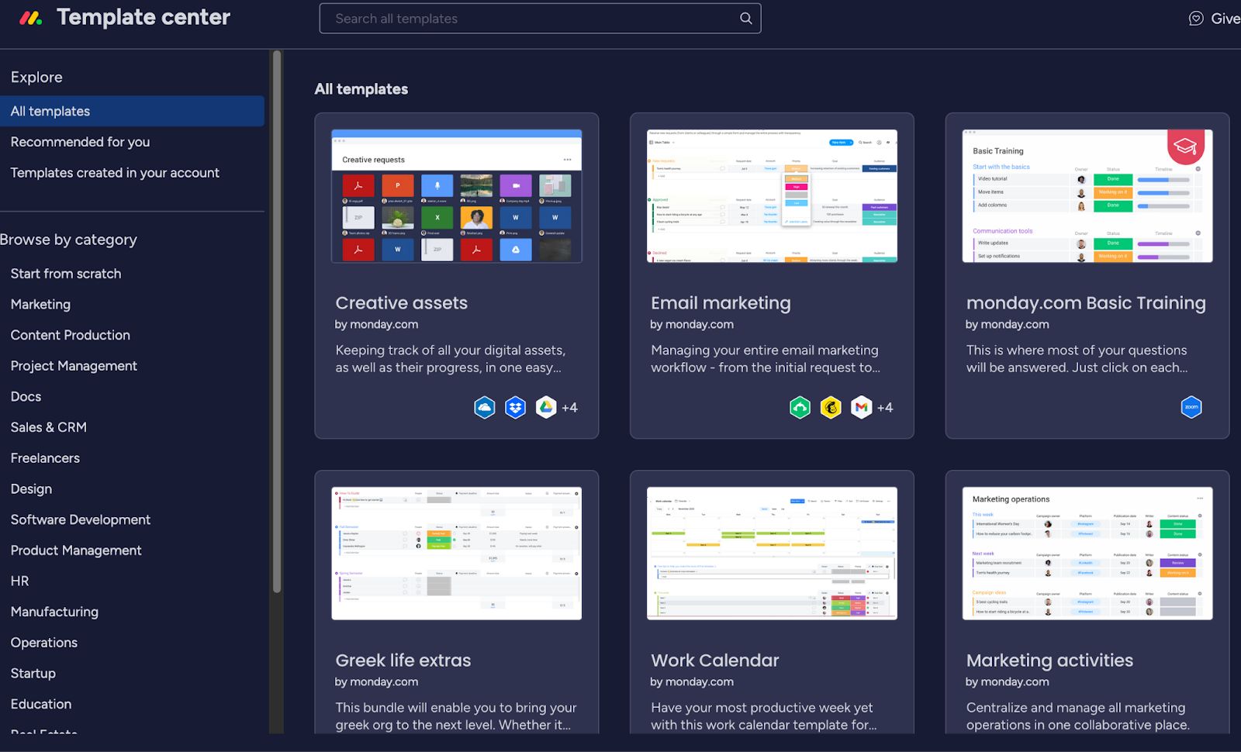Open the Docs category
1241x752 pixels.
point(26,397)
